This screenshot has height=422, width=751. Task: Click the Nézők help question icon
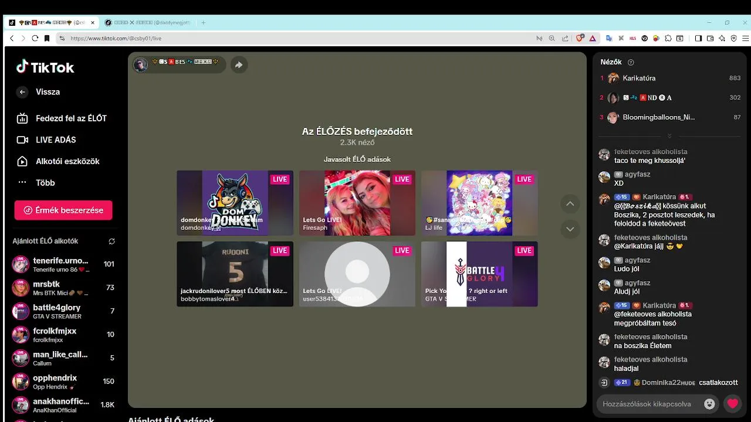click(631, 62)
